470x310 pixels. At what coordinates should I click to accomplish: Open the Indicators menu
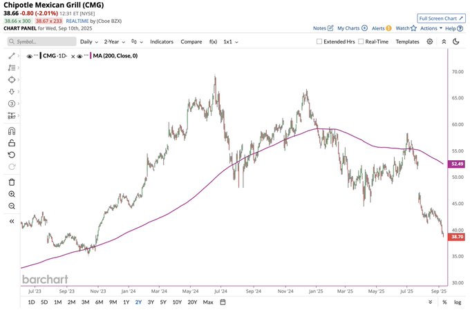[x=162, y=41]
